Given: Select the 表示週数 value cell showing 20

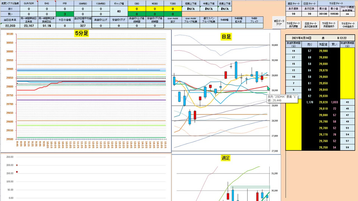Looking at the screenshot, I should pyautogui.click(x=293, y=14).
